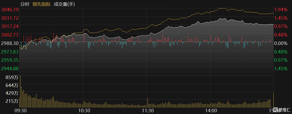Select the 11:30 time axis marker
The width and height of the screenshot is (292, 114).
(148, 110)
